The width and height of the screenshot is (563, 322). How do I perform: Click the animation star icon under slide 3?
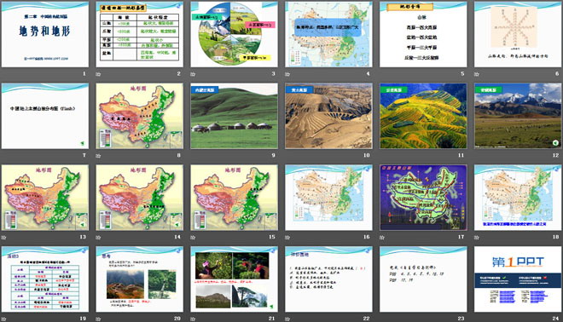193,74
